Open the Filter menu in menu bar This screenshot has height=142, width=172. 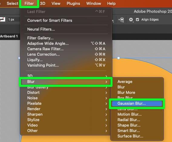coord(29,4)
